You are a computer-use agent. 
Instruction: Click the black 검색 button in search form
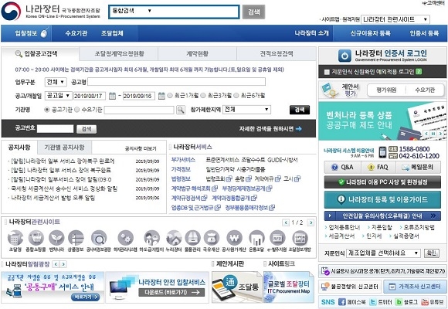[300, 110]
